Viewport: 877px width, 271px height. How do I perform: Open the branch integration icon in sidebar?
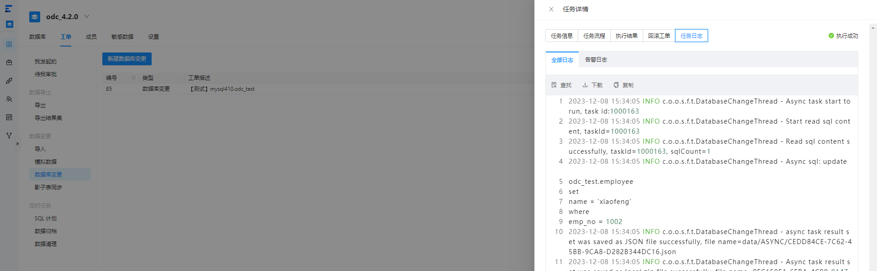9,135
